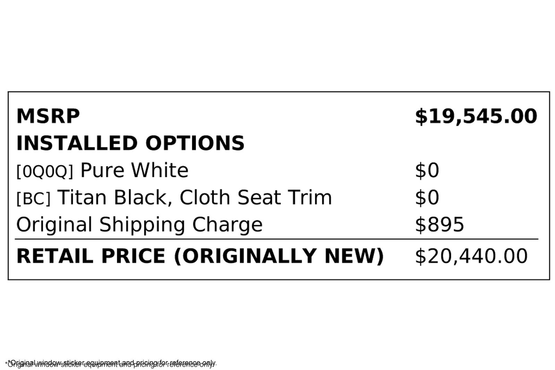The height and width of the screenshot is (370, 555).
Task: Click the window sticker reference-only footnote
Action: pos(111,363)
